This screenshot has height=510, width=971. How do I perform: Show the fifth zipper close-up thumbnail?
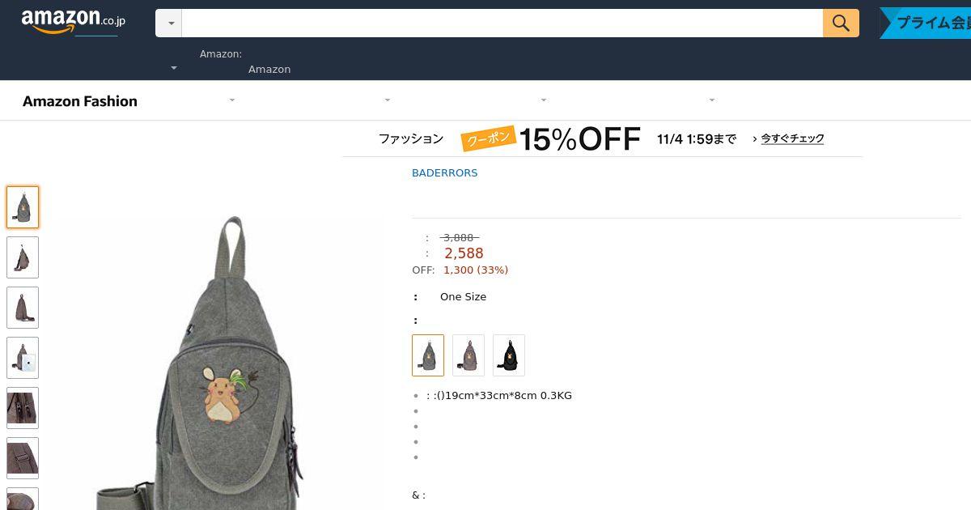(x=23, y=408)
